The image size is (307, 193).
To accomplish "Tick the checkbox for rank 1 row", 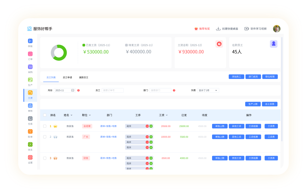I will (45, 126).
